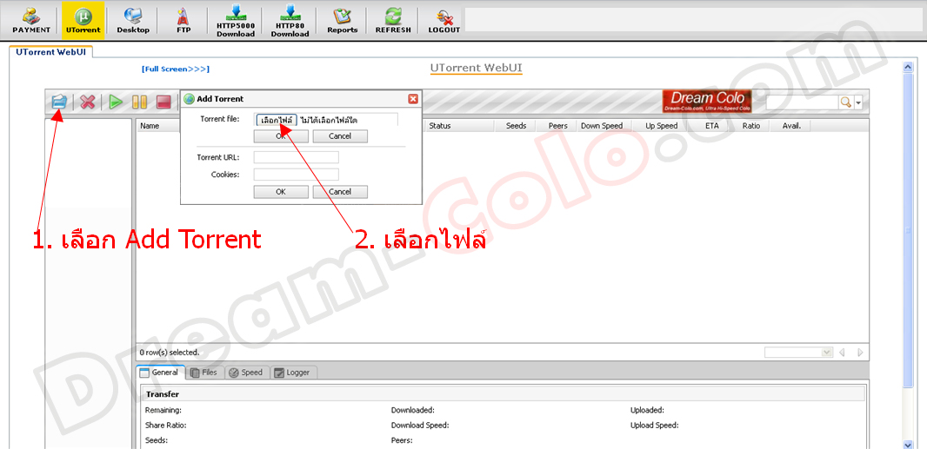Click the search magnifier icon

coord(845,102)
